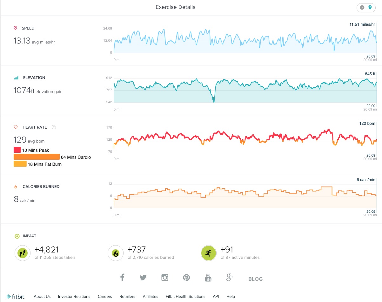Click the flame badge for calories burned
The image size is (382, 302).
(115, 253)
